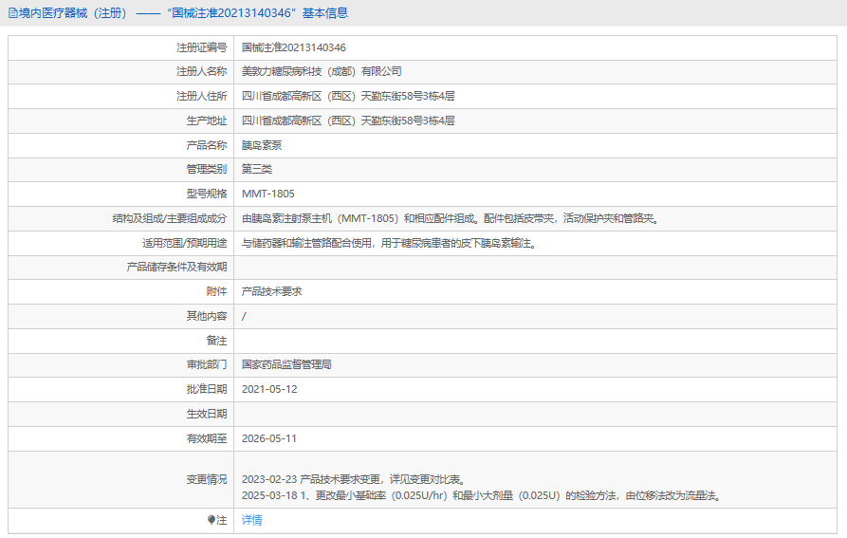Click the slash value in 其他内容 row

point(244,316)
